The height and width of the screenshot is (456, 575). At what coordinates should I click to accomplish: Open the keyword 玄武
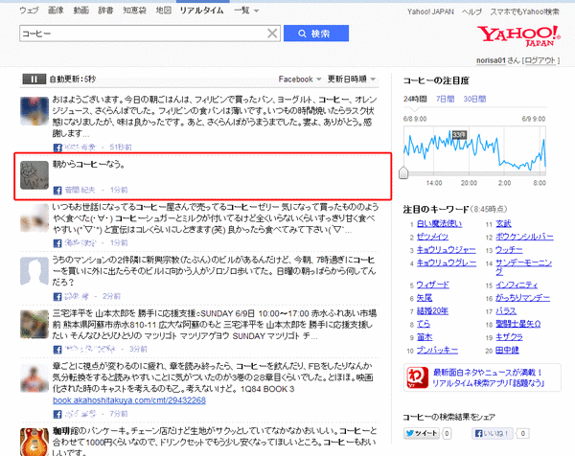click(503, 223)
